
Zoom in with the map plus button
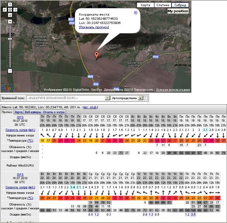(x=10, y=22)
